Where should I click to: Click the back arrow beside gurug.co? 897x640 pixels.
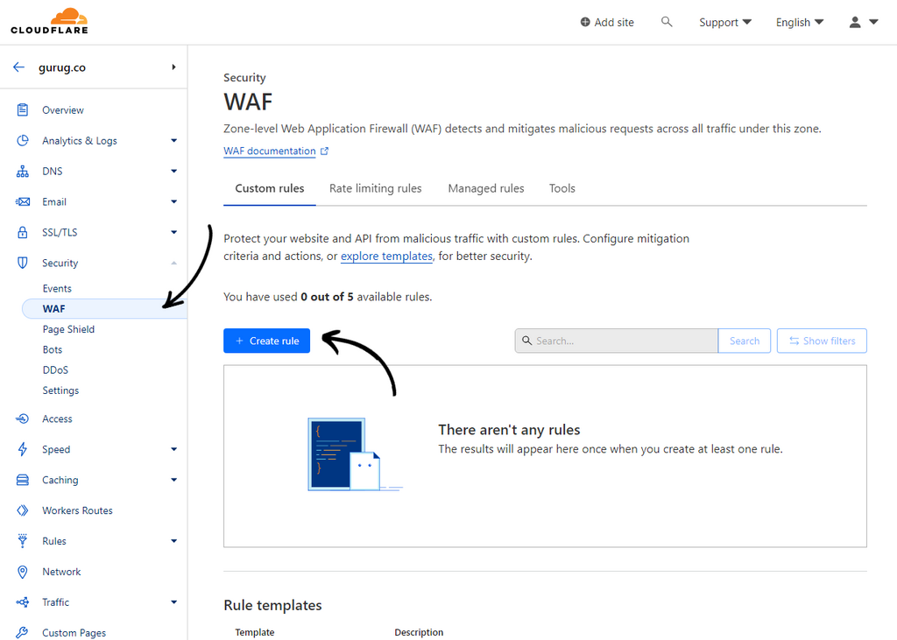coord(19,67)
